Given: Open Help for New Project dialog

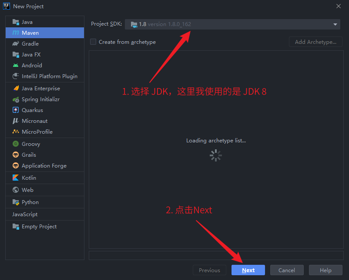Looking at the screenshot, I should (x=326, y=270).
